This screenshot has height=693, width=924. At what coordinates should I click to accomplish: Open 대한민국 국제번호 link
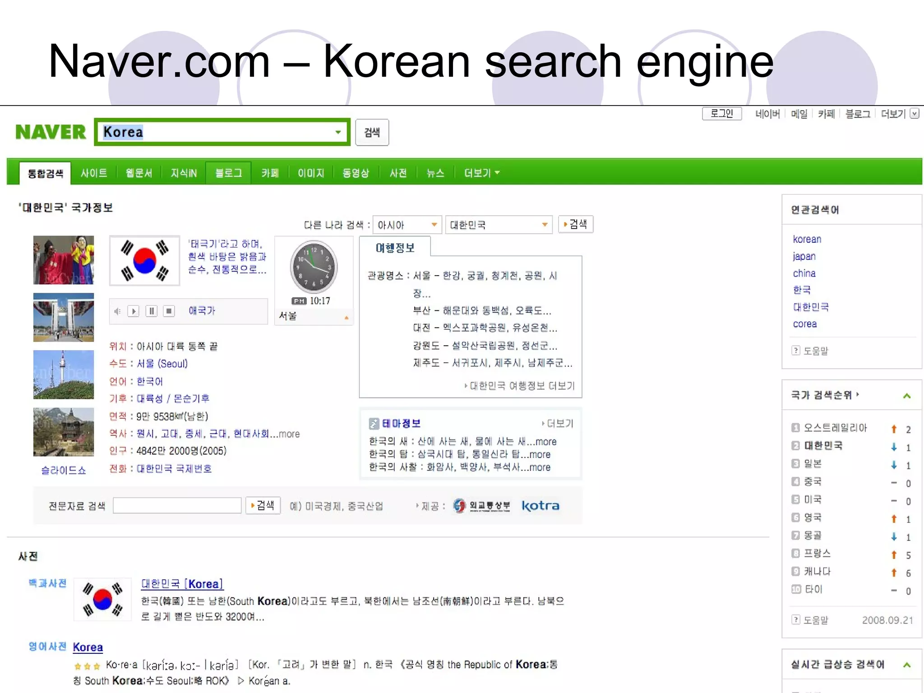pyautogui.click(x=174, y=468)
